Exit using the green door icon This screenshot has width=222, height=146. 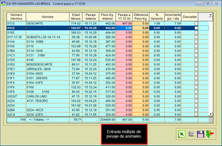click(x=210, y=134)
